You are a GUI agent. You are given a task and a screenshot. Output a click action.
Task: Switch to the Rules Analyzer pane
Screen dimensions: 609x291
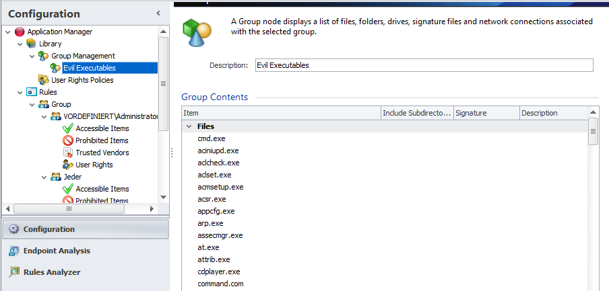(51, 272)
